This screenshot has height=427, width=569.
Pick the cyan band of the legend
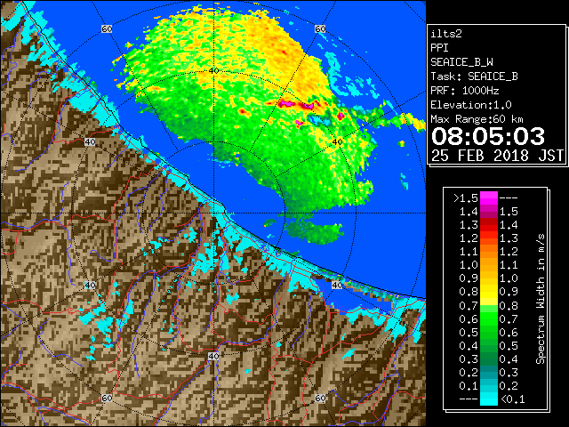click(x=489, y=399)
